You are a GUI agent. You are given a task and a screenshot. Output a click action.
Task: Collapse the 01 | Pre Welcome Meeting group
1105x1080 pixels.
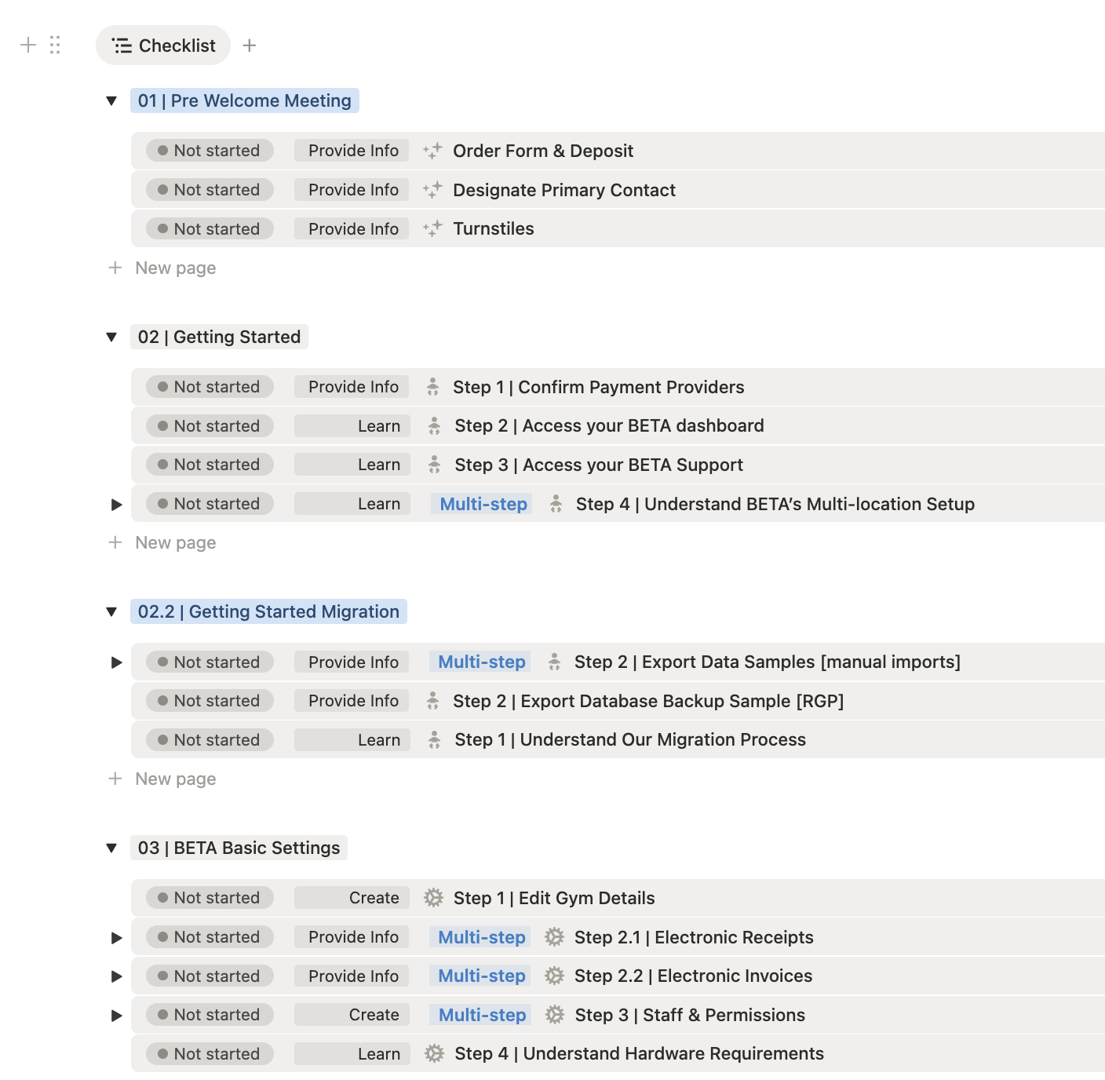pos(111,101)
